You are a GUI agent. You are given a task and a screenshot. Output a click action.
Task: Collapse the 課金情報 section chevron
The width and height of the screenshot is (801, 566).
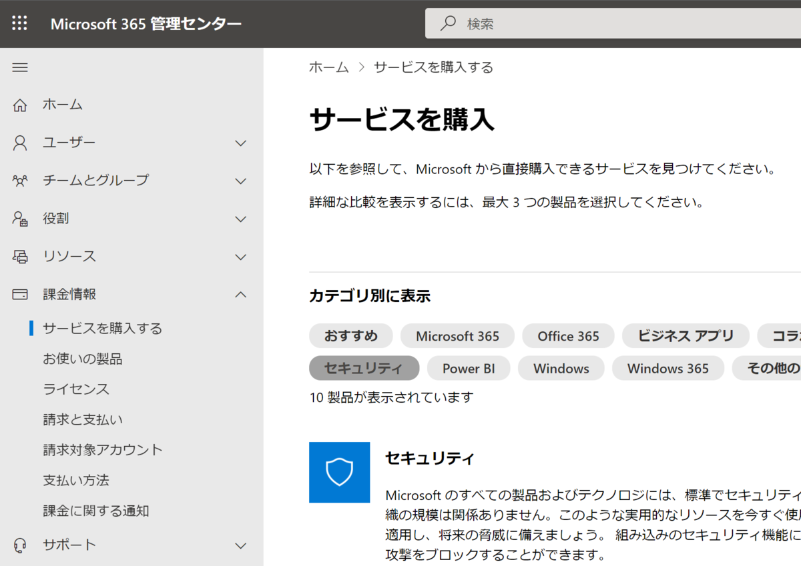pyautogui.click(x=241, y=294)
